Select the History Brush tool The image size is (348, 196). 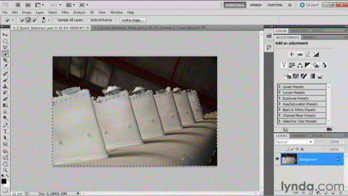pos(5,92)
